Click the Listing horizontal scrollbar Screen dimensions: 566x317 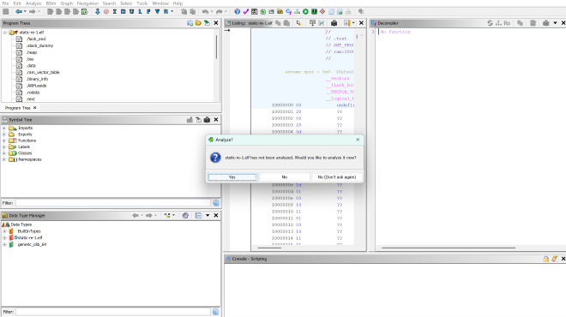(269, 248)
